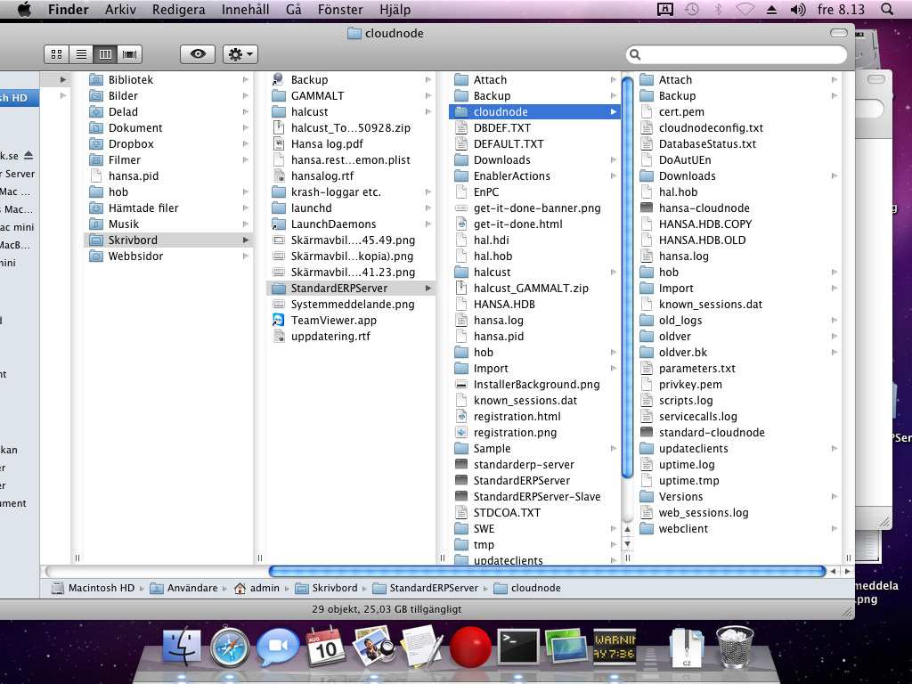The height and width of the screenshot is (684, 912).
Task: Click the eject icon in the menu bar
Action: click(x=772, y=9)
